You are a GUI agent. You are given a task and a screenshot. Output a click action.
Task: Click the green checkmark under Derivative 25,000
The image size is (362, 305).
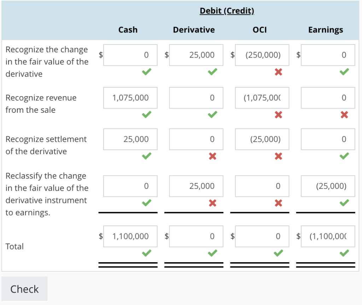[212, 72]
